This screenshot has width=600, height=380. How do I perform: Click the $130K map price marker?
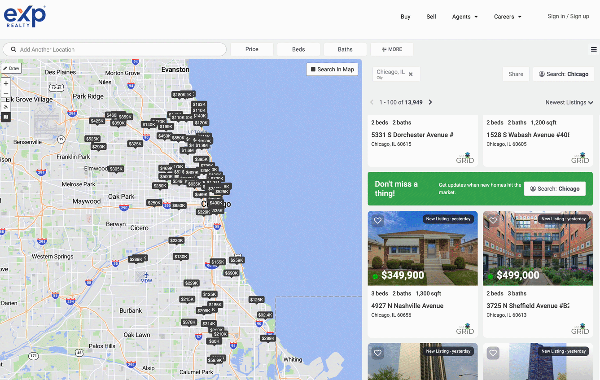point(181,257)
